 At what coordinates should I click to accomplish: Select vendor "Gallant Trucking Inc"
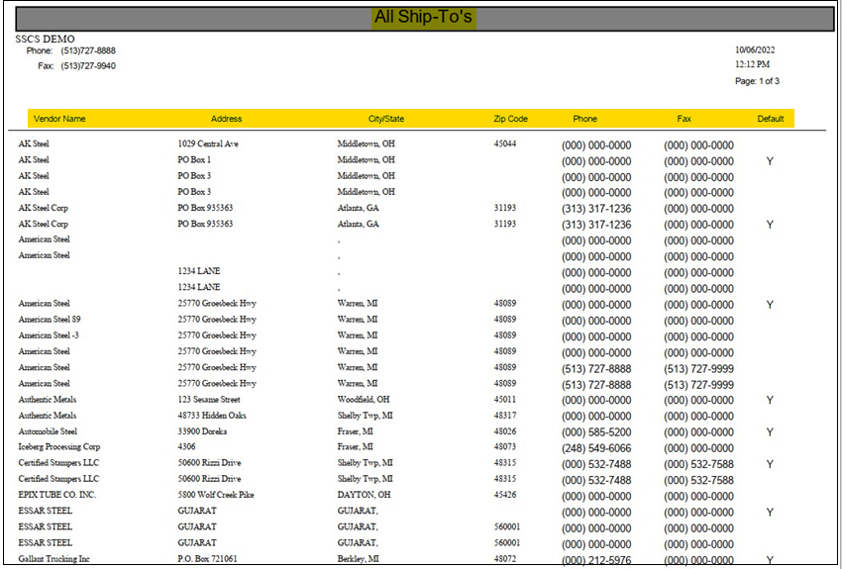click(54, 559)
